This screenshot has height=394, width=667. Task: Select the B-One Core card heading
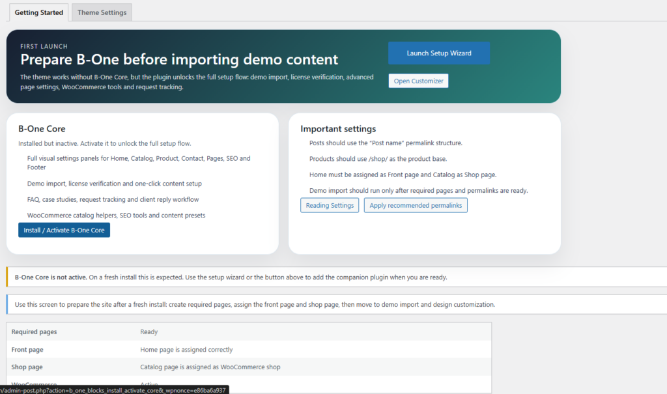coord(42,129)
